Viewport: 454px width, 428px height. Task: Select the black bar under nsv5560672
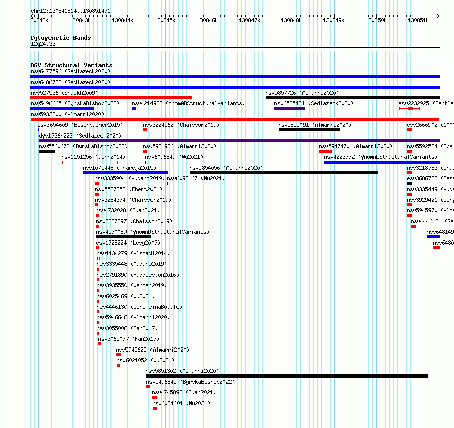(47, 151)
